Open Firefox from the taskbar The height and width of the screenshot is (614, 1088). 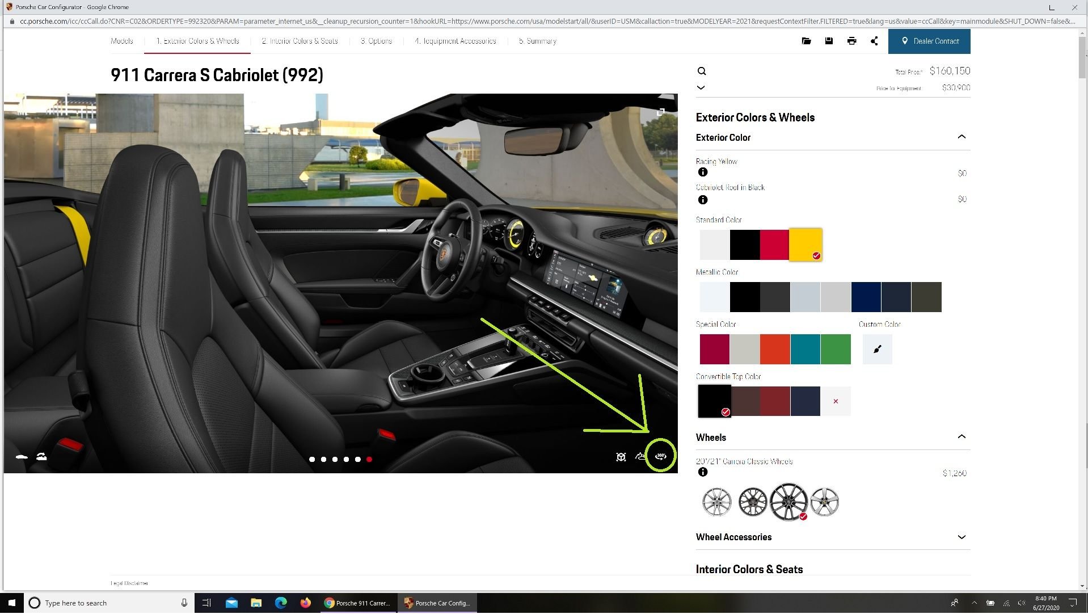click(306, 603)
